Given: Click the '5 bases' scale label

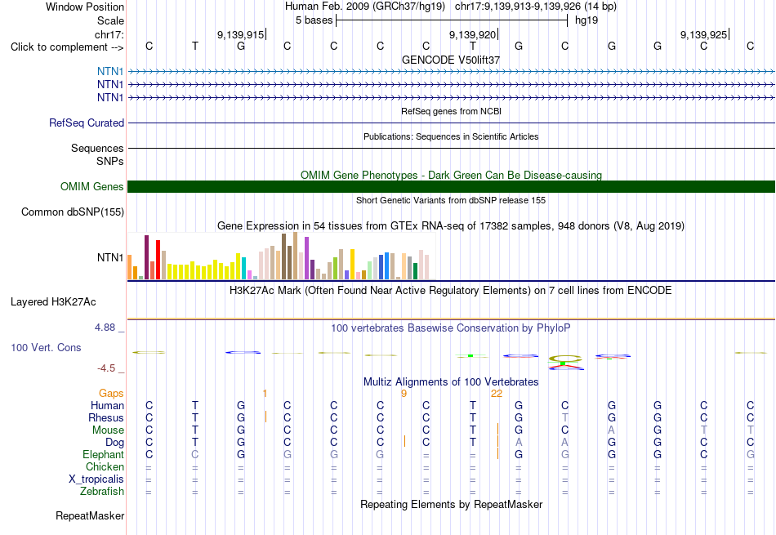Looking at the screenshot, I should click(x=314, y=20).
